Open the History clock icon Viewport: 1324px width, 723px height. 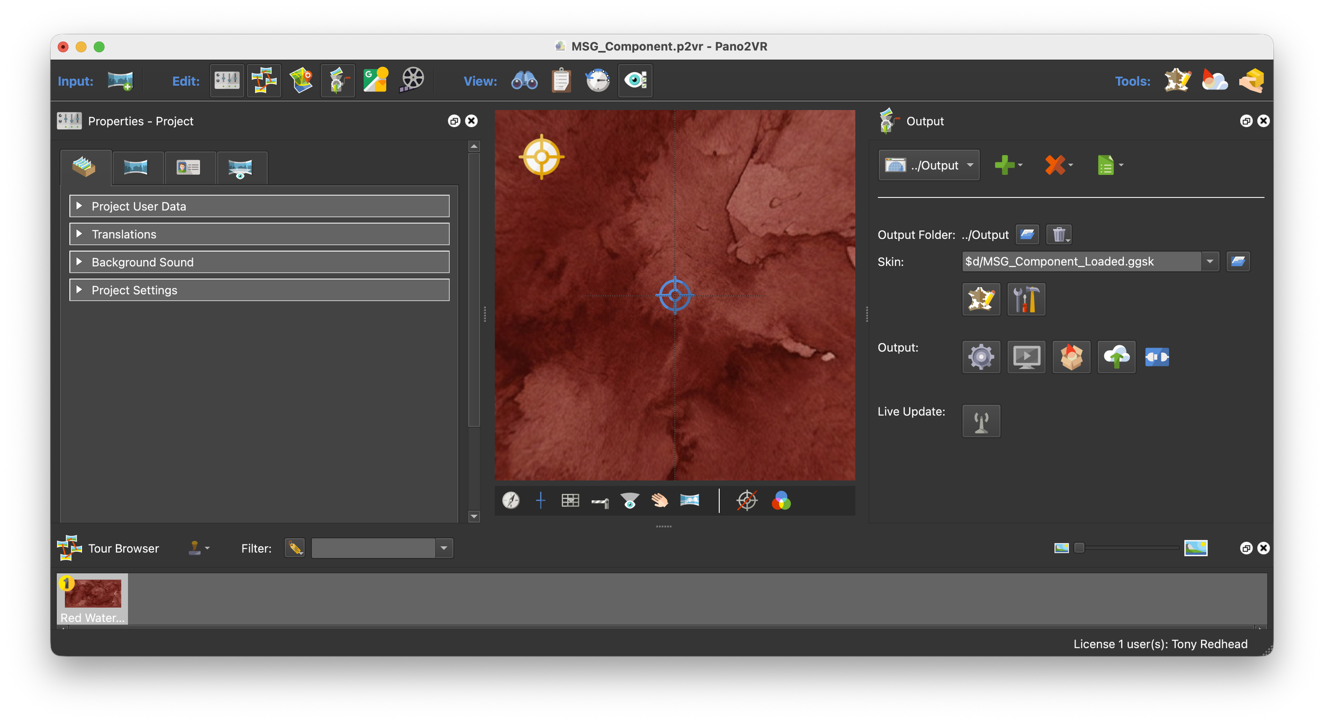click(x=598, y=81)
